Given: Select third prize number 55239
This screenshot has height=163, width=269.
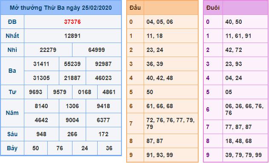Looking at the screenshot, I should (72, 64).
